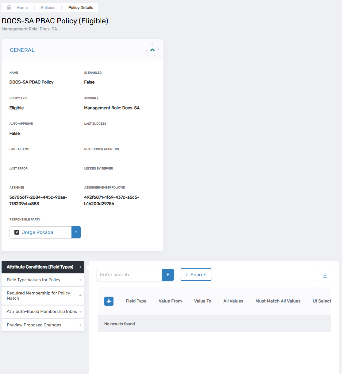The height and width of the screenshot is (374, 342).
Task: Click plus icon on Field Type Values
Action: pyautogui.click(x=80, y=280)
